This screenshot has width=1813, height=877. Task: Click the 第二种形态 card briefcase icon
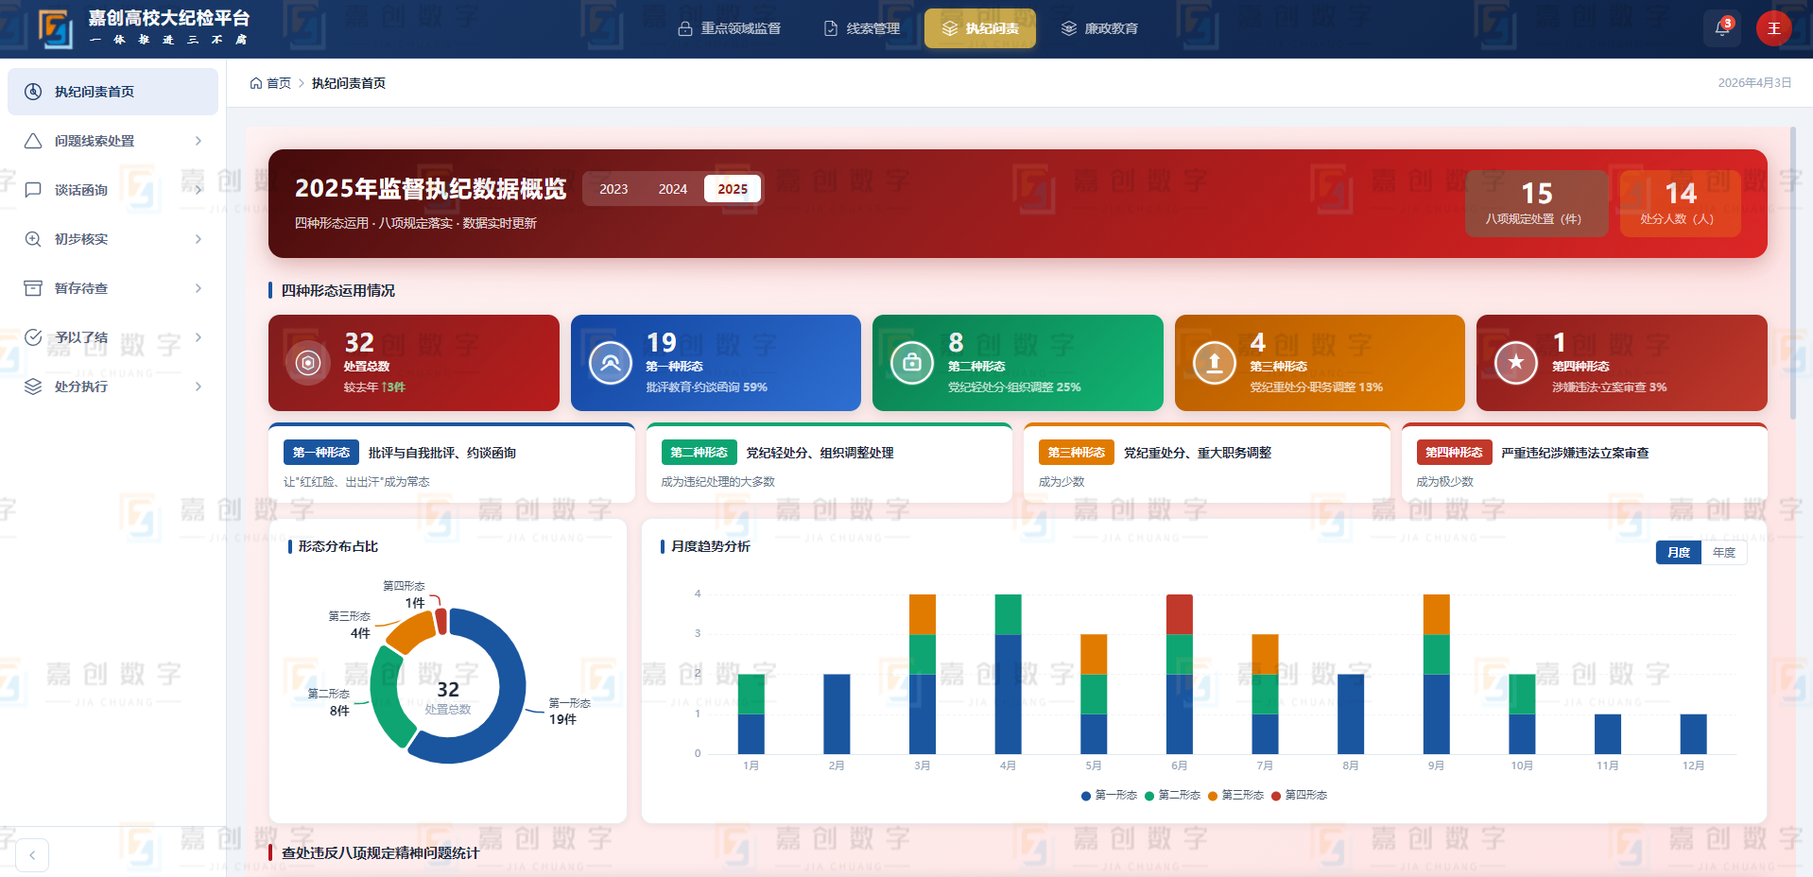912,363
